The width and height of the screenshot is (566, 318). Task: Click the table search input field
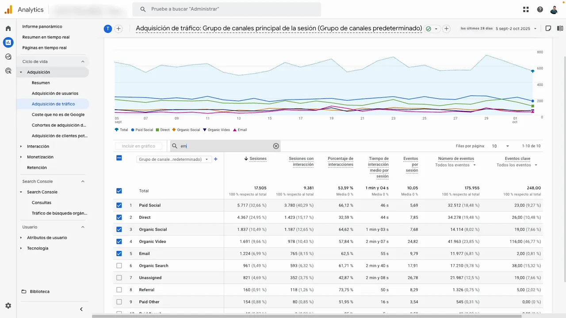pyautogui.click(x=226, y=146)
